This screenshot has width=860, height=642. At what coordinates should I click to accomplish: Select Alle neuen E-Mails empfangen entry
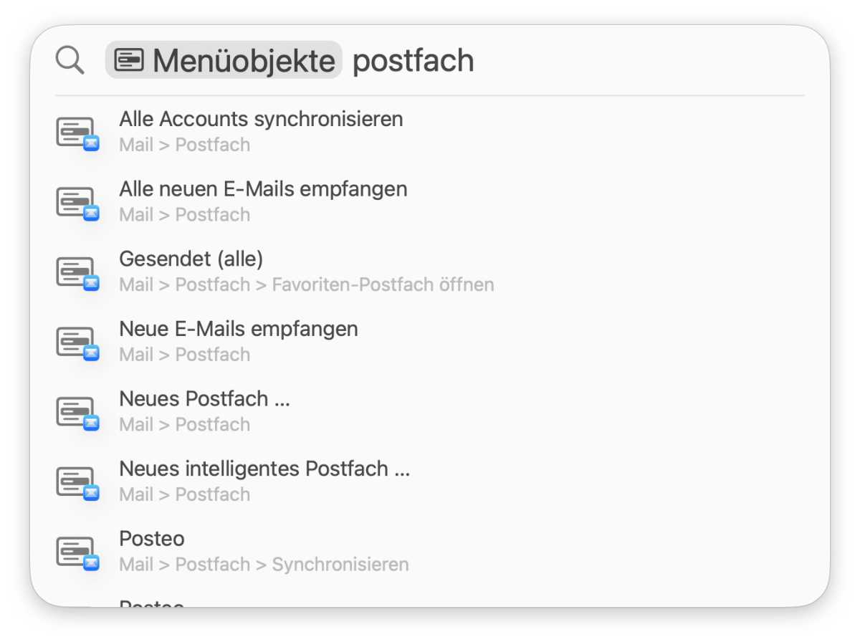pos(264,188)
